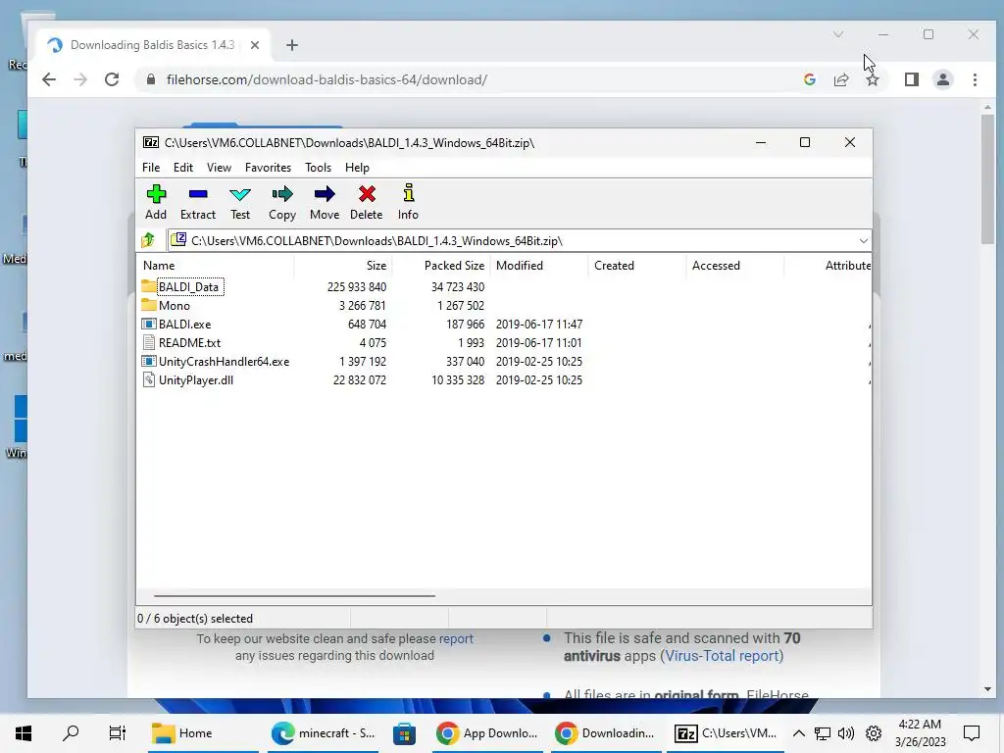Switch to the Edge minecraft taskbar window
1004x753 pixels.
click(324, 733)
